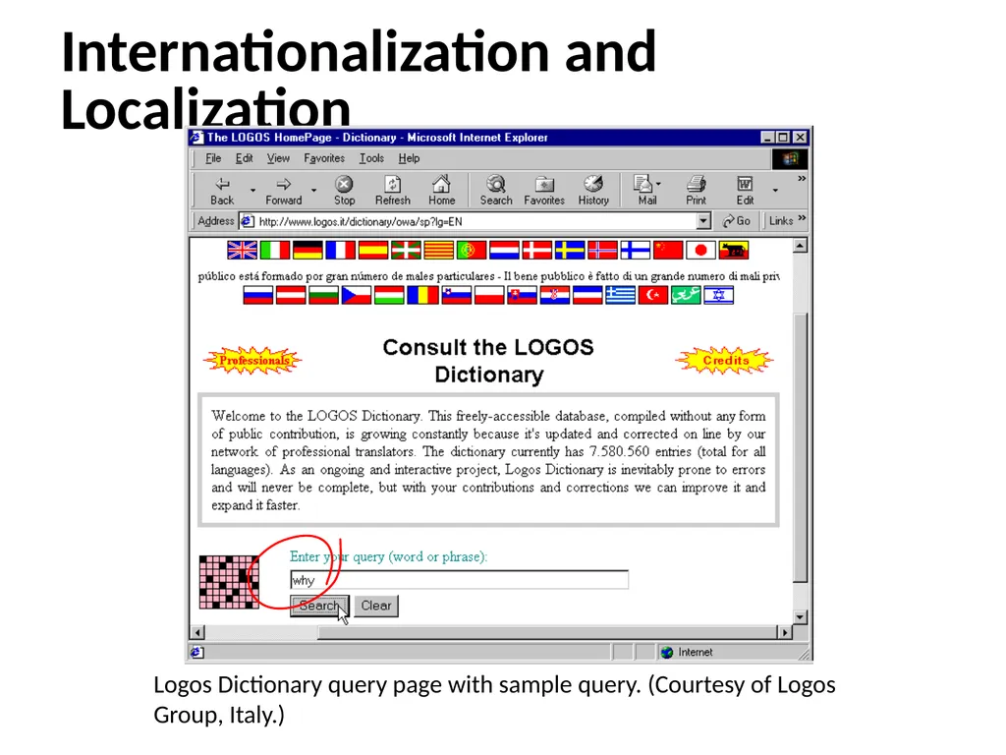The width and height of the screenshot is (1006, 755).
Task: Select the Israeli flag
Action: coord(718,295)
